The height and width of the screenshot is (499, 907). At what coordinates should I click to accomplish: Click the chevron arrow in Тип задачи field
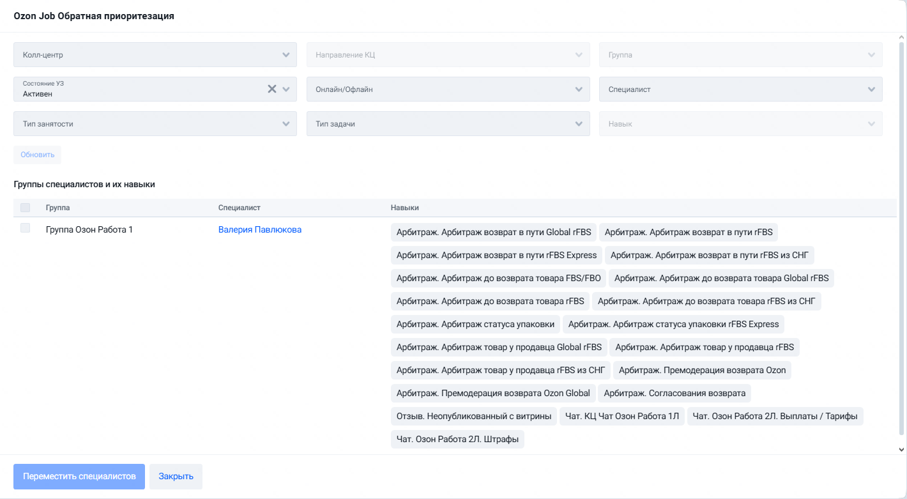pyautogui.click(x=579, y=124)
